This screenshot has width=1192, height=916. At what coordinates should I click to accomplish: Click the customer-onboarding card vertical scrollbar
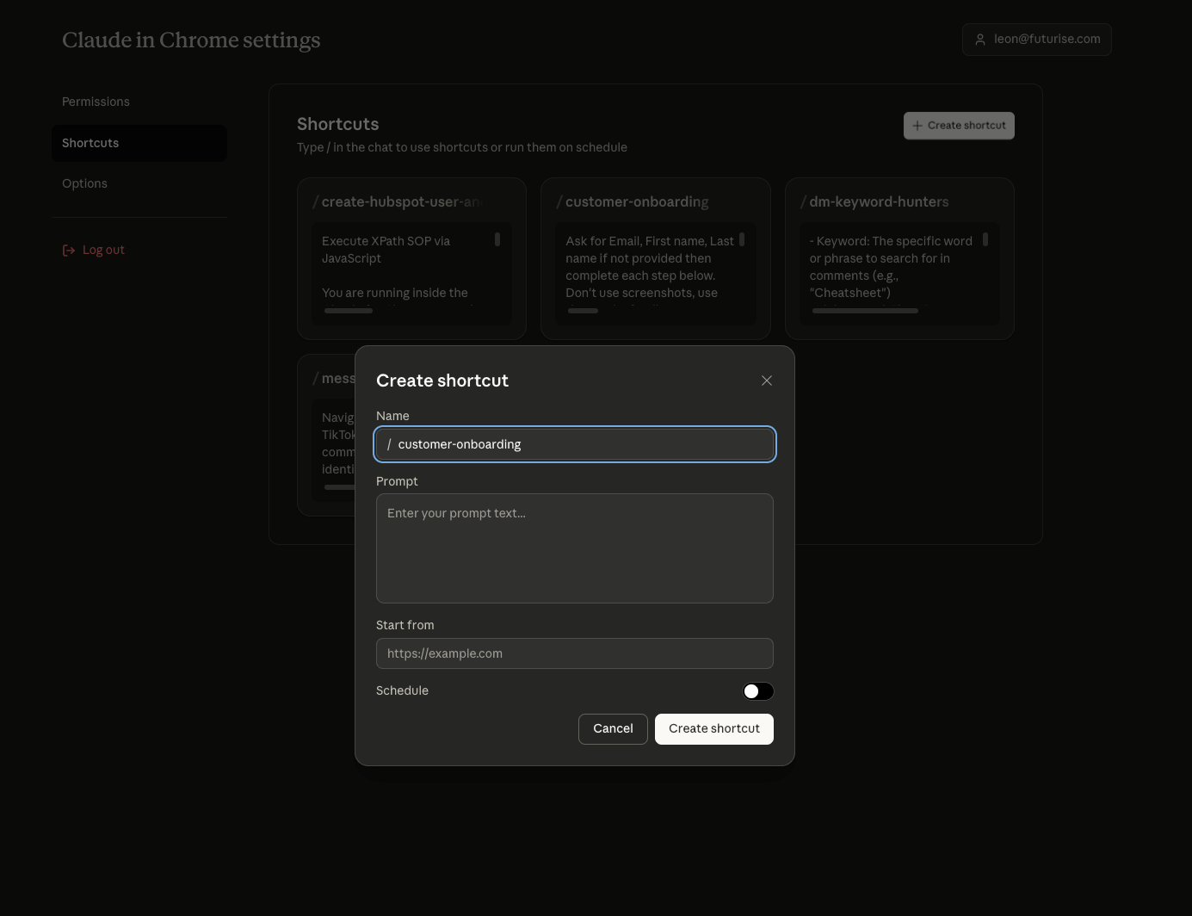click(x=742, y=239)
